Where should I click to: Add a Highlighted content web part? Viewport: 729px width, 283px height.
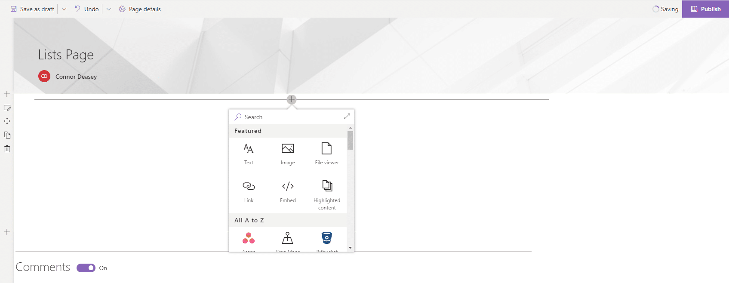click(327, 195)
